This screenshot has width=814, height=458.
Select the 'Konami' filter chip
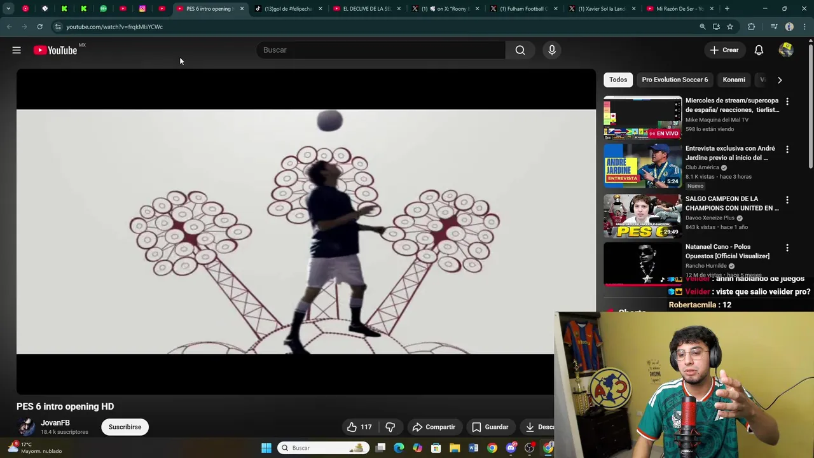734,80
